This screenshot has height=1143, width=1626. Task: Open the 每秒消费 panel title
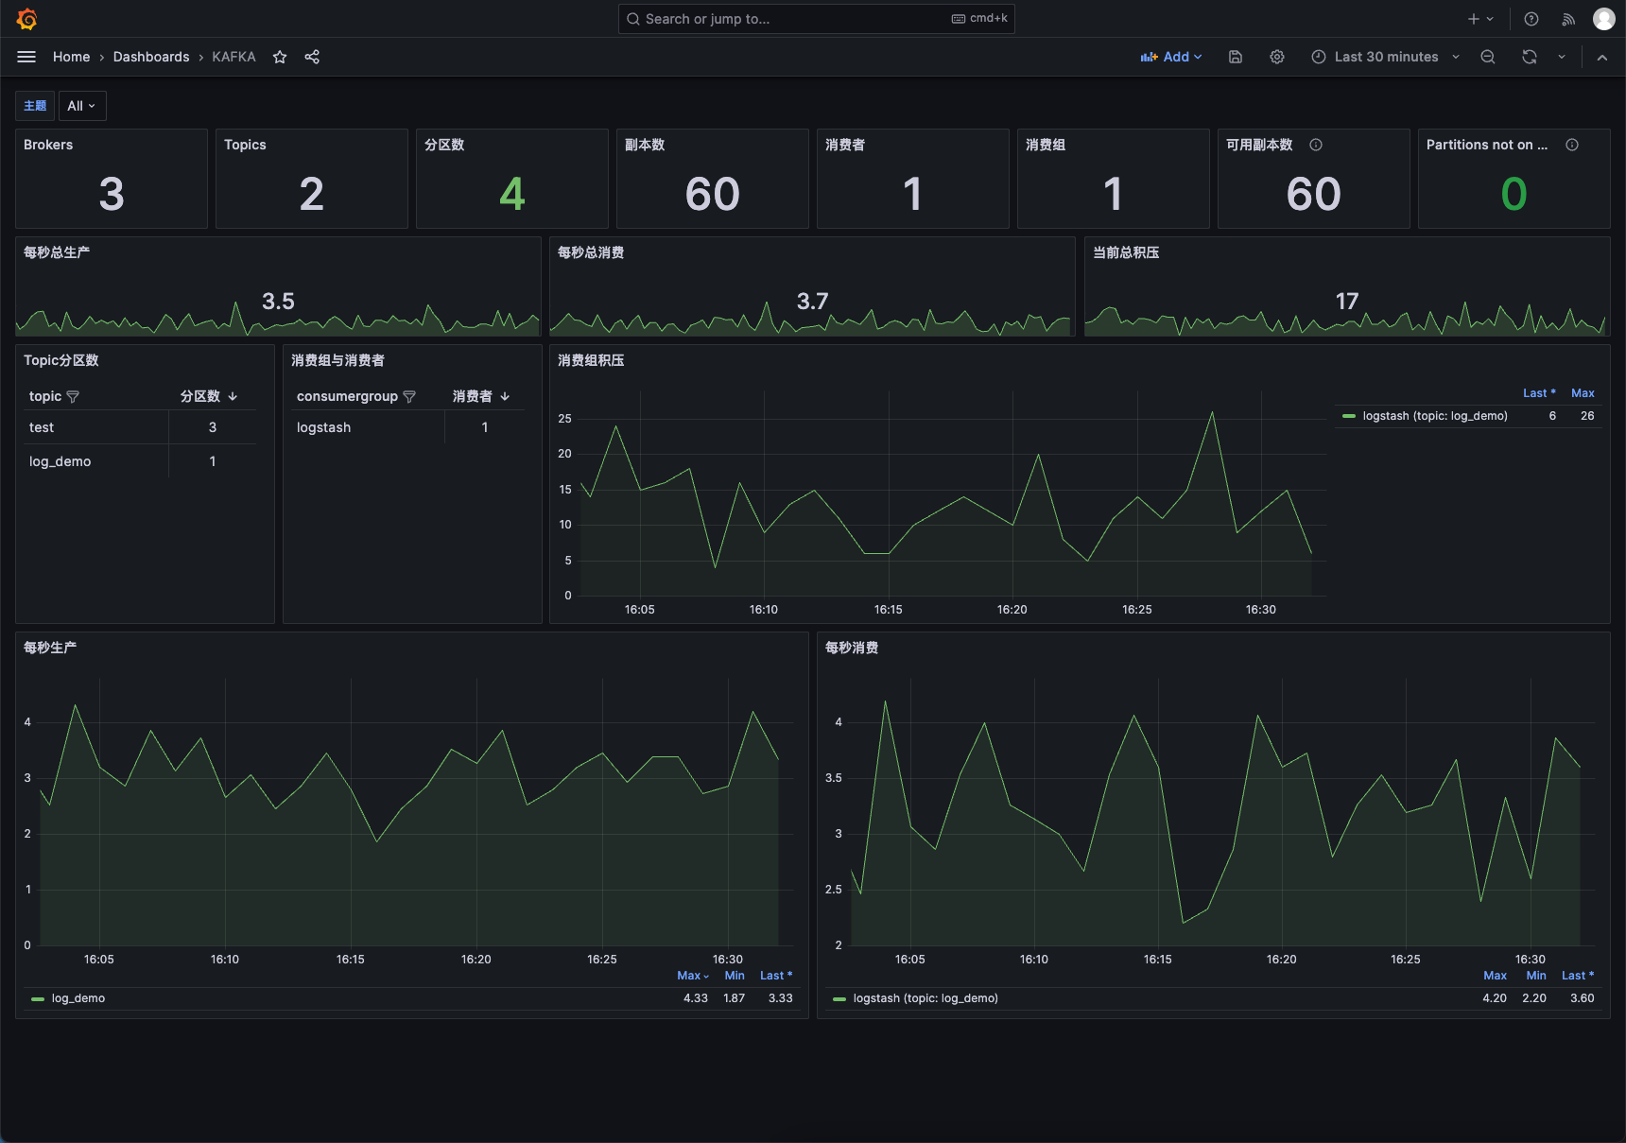pyautogui.click(x=852, y=648)
